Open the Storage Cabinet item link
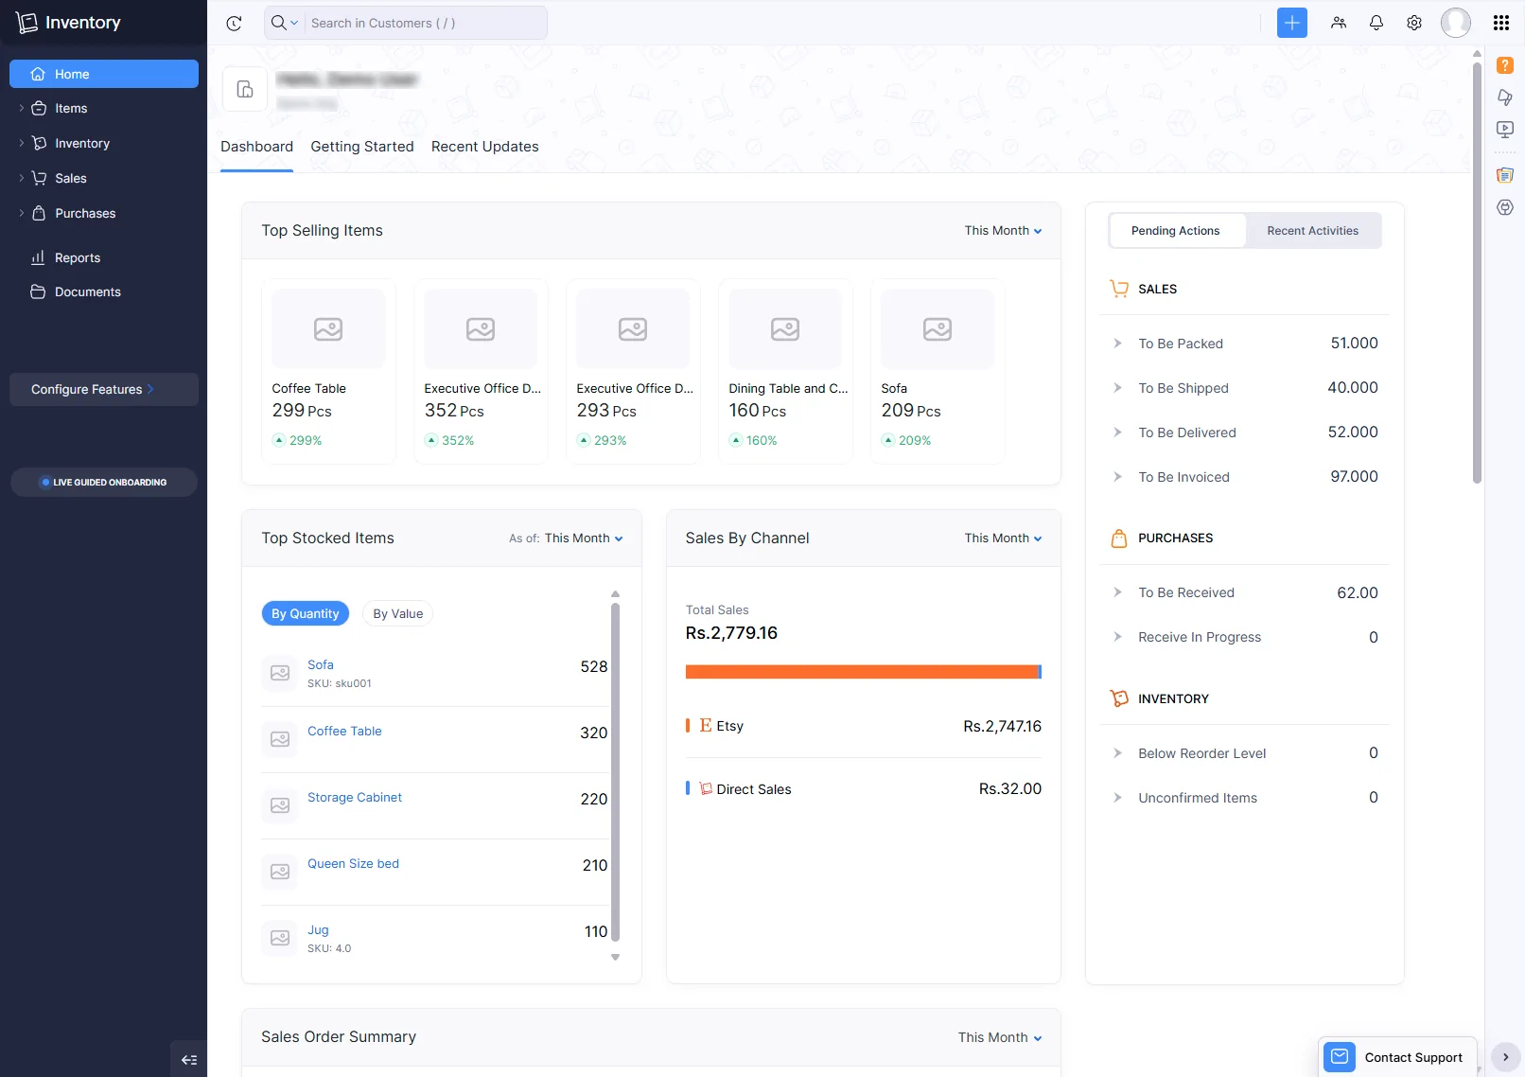The width and height of the screenshot is (1525, 1077). 354,798
